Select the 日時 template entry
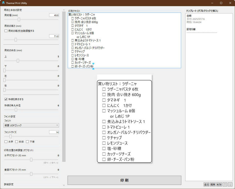Image resolution: width=235 pixels, height=189 pixels. (189, 15)
